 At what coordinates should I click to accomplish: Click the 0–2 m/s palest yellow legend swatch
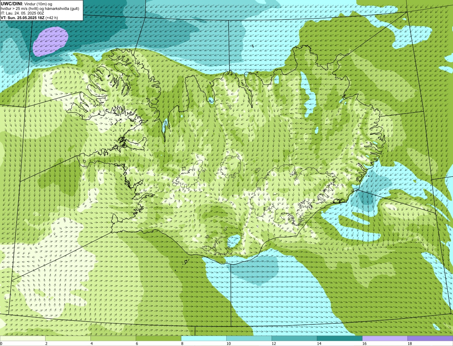click(23, 338)
